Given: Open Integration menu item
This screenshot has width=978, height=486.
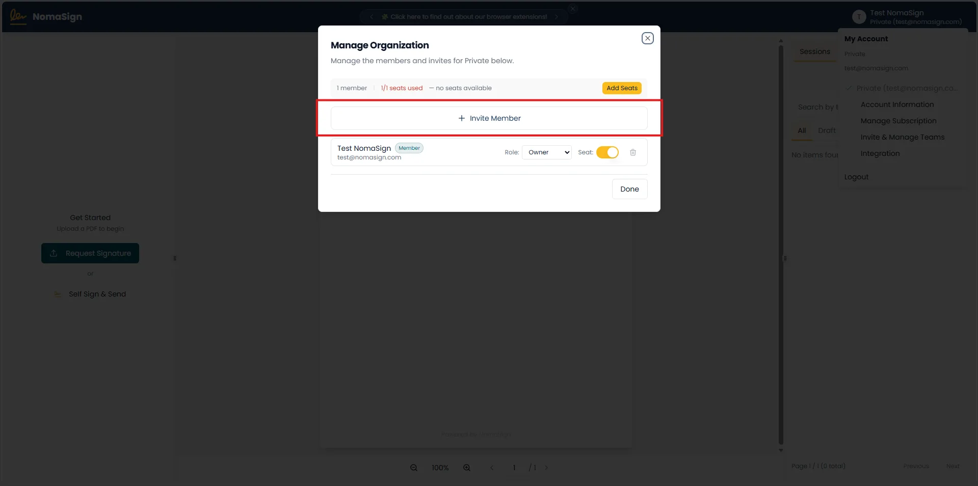Looking at the screenshot, I should [880, 153].
